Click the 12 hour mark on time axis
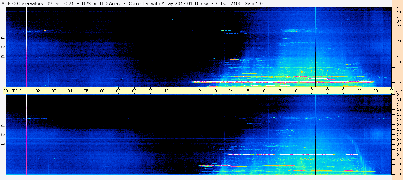 199,91
